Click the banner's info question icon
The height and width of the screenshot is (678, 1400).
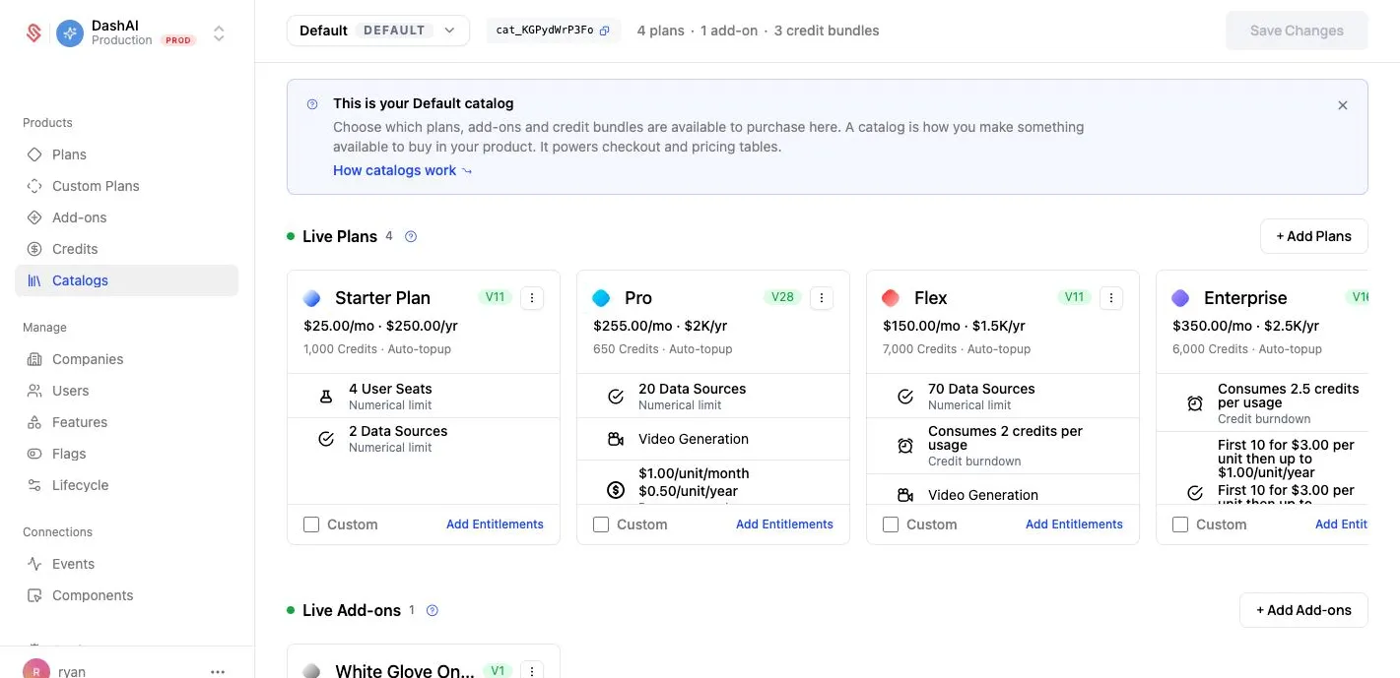pyautogui.click(x=312, y=103)
